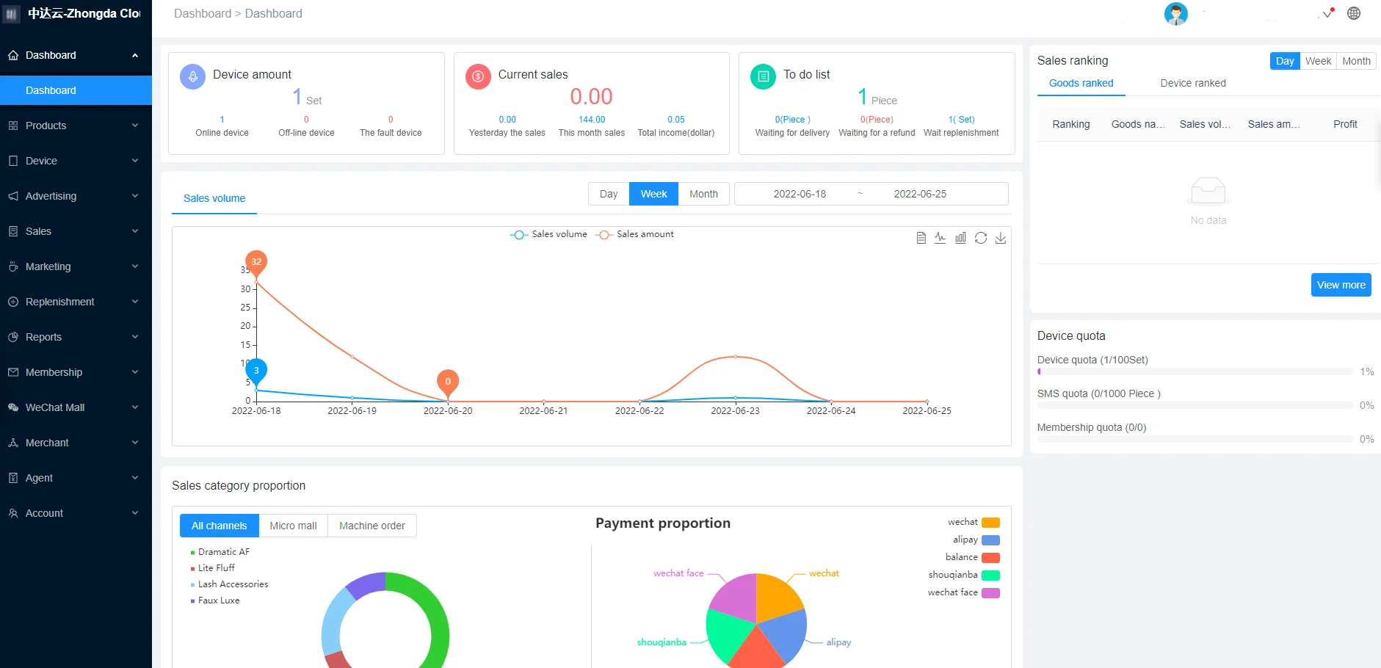
Task: Open language selector globe icon
Action: point(1354,13)
